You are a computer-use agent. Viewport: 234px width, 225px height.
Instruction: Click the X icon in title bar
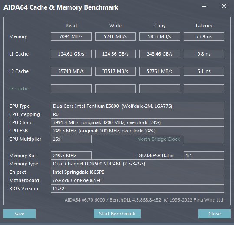coord(224,6)
